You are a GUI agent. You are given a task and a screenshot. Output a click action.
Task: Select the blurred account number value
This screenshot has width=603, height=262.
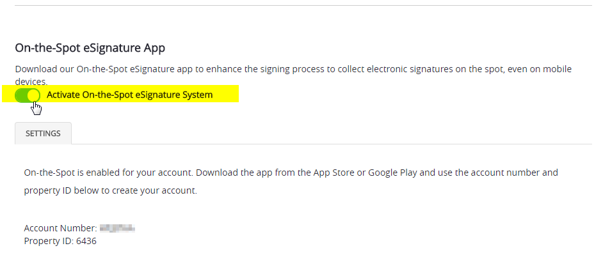(x=117, y=228)
